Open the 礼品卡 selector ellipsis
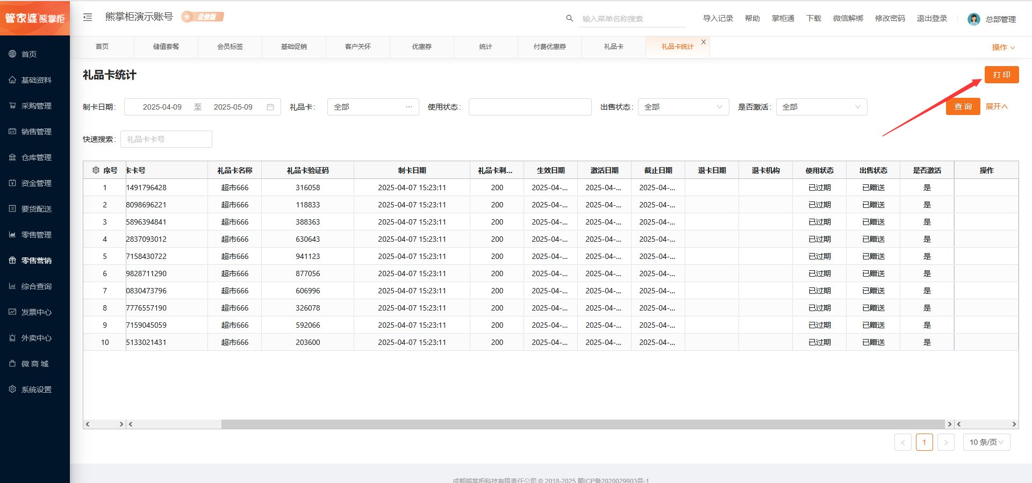The height and width of the screenshot is (483, 1032). point(409,107)
